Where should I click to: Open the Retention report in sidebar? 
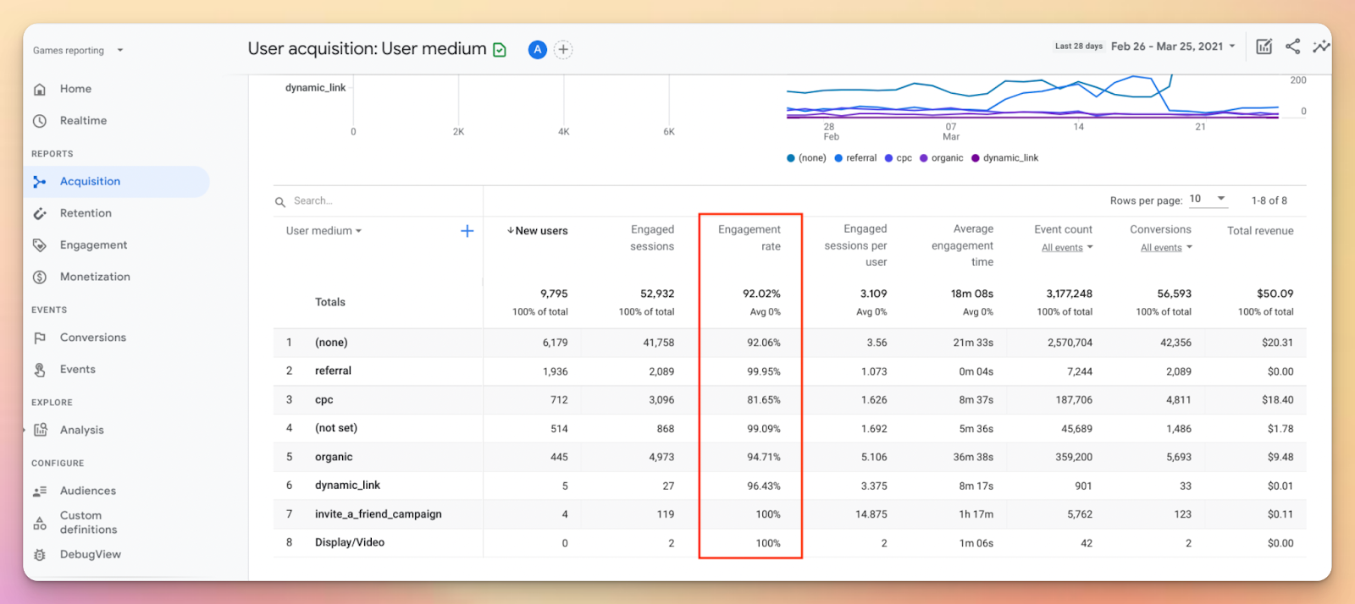(86, 213)
